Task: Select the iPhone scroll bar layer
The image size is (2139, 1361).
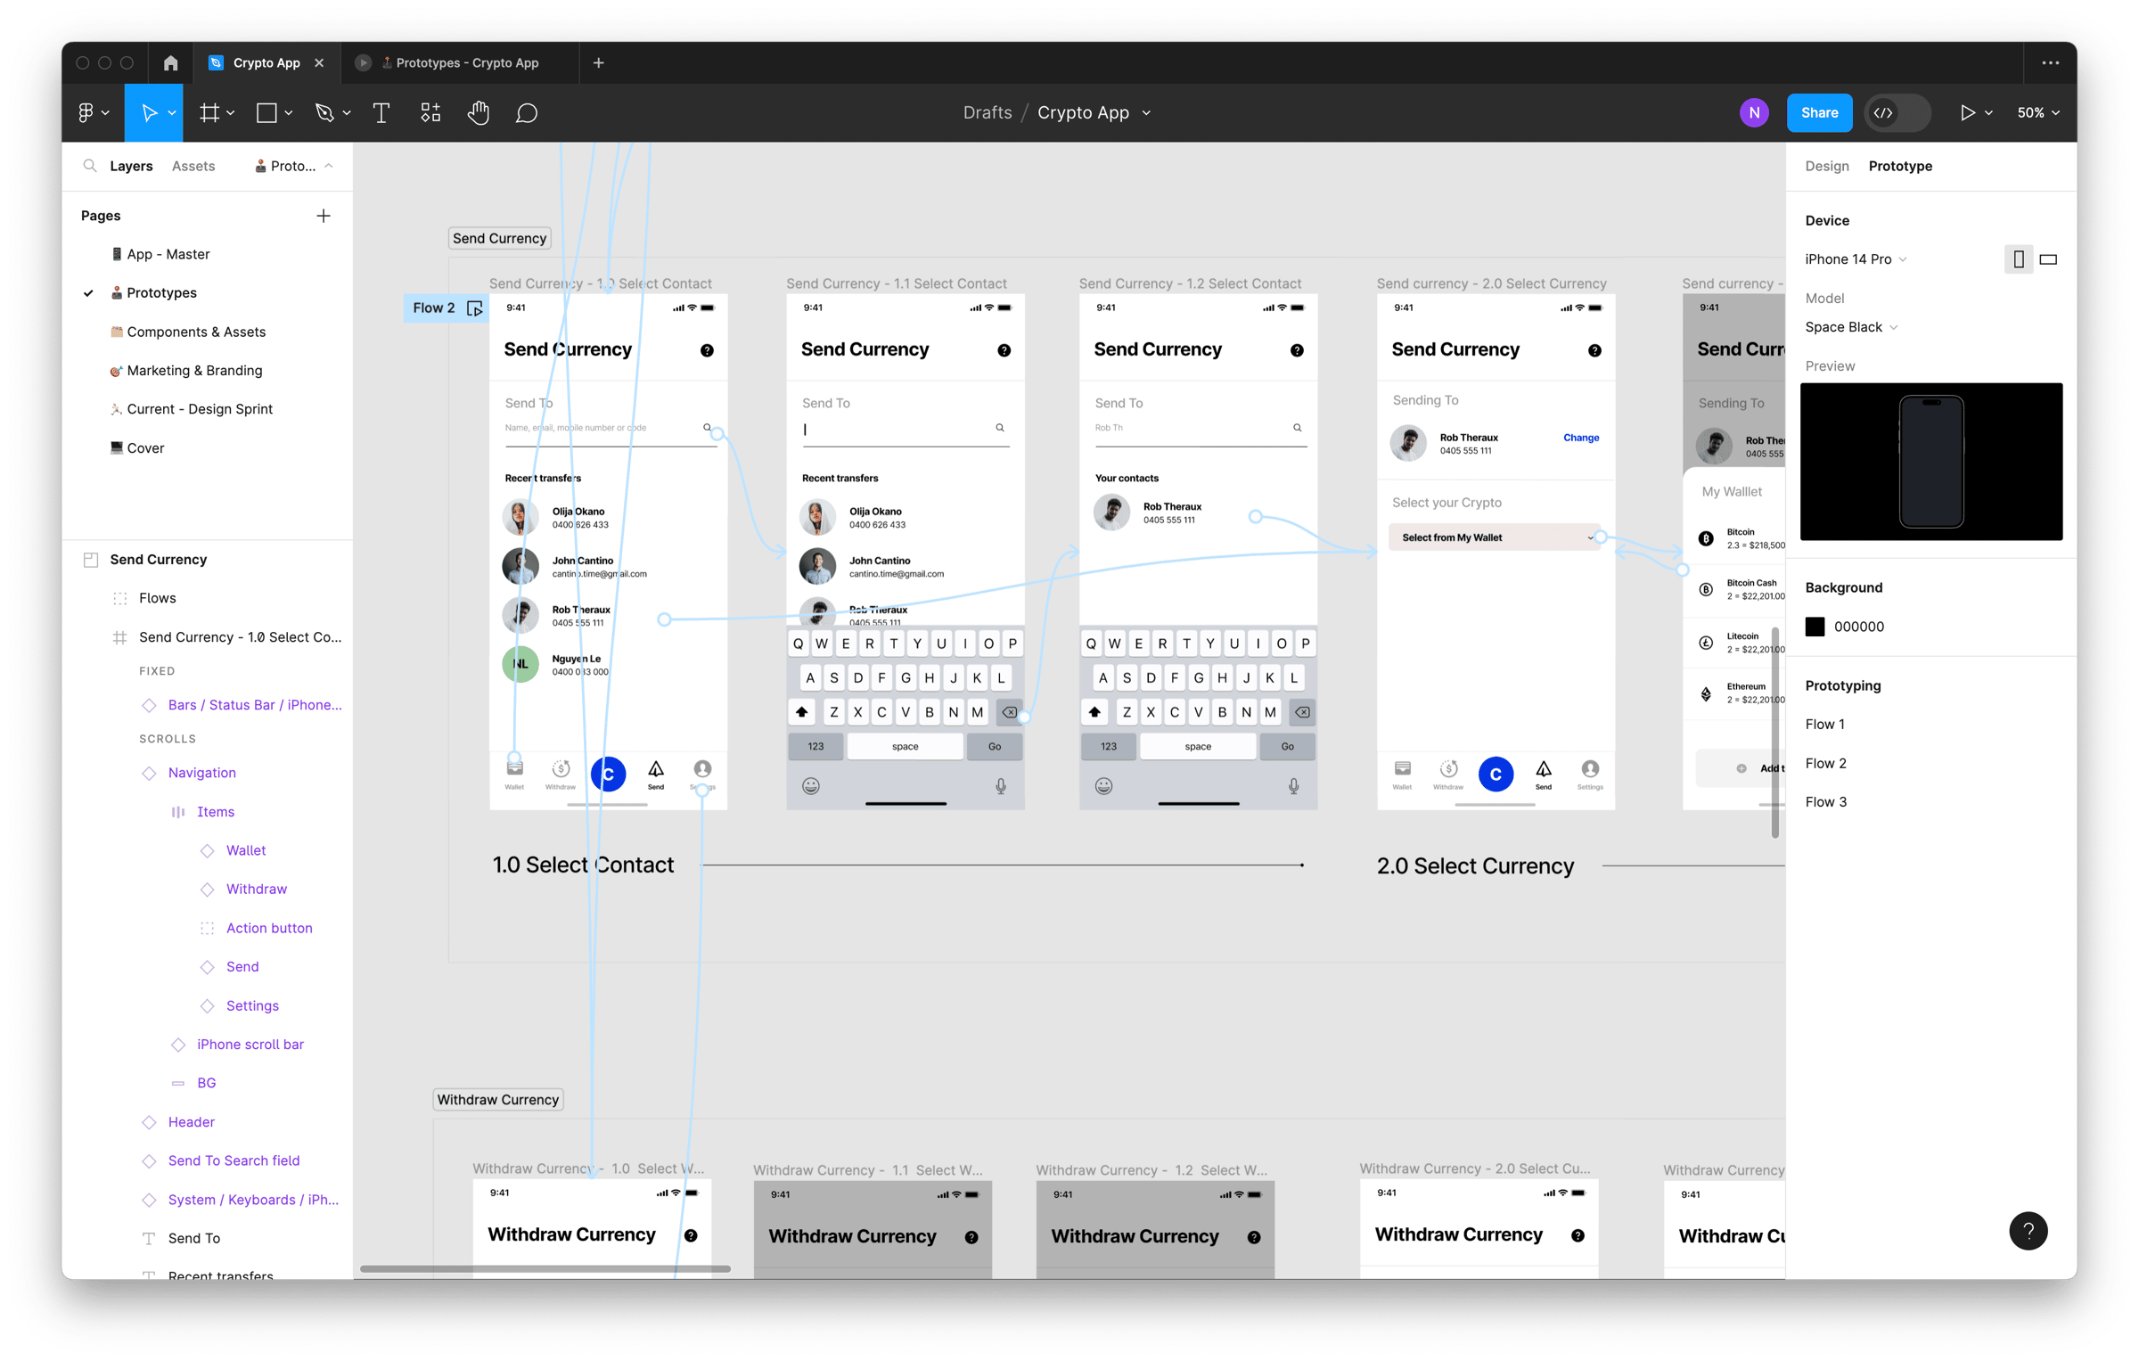Action: (250, 1044)
